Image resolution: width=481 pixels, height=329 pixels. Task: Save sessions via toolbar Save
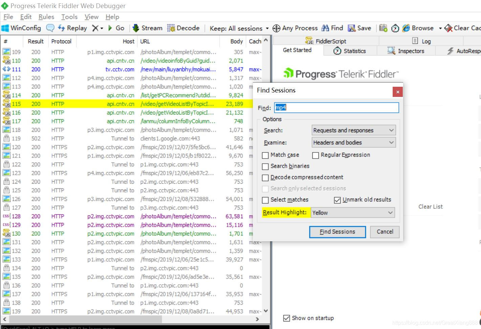[359, 28]
